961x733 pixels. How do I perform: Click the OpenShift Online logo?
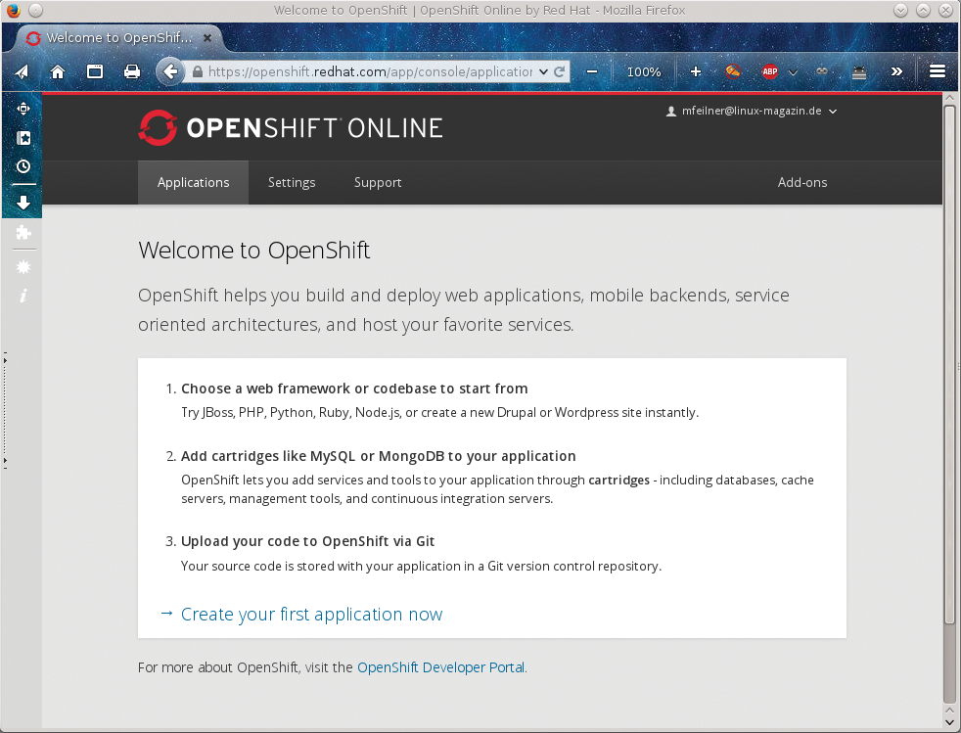290,126
